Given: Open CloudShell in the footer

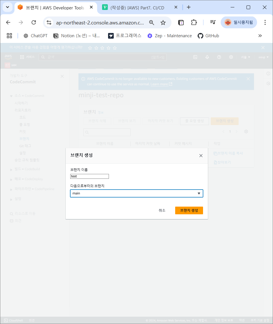Looking at the screenshot, I should pos(14,321).
